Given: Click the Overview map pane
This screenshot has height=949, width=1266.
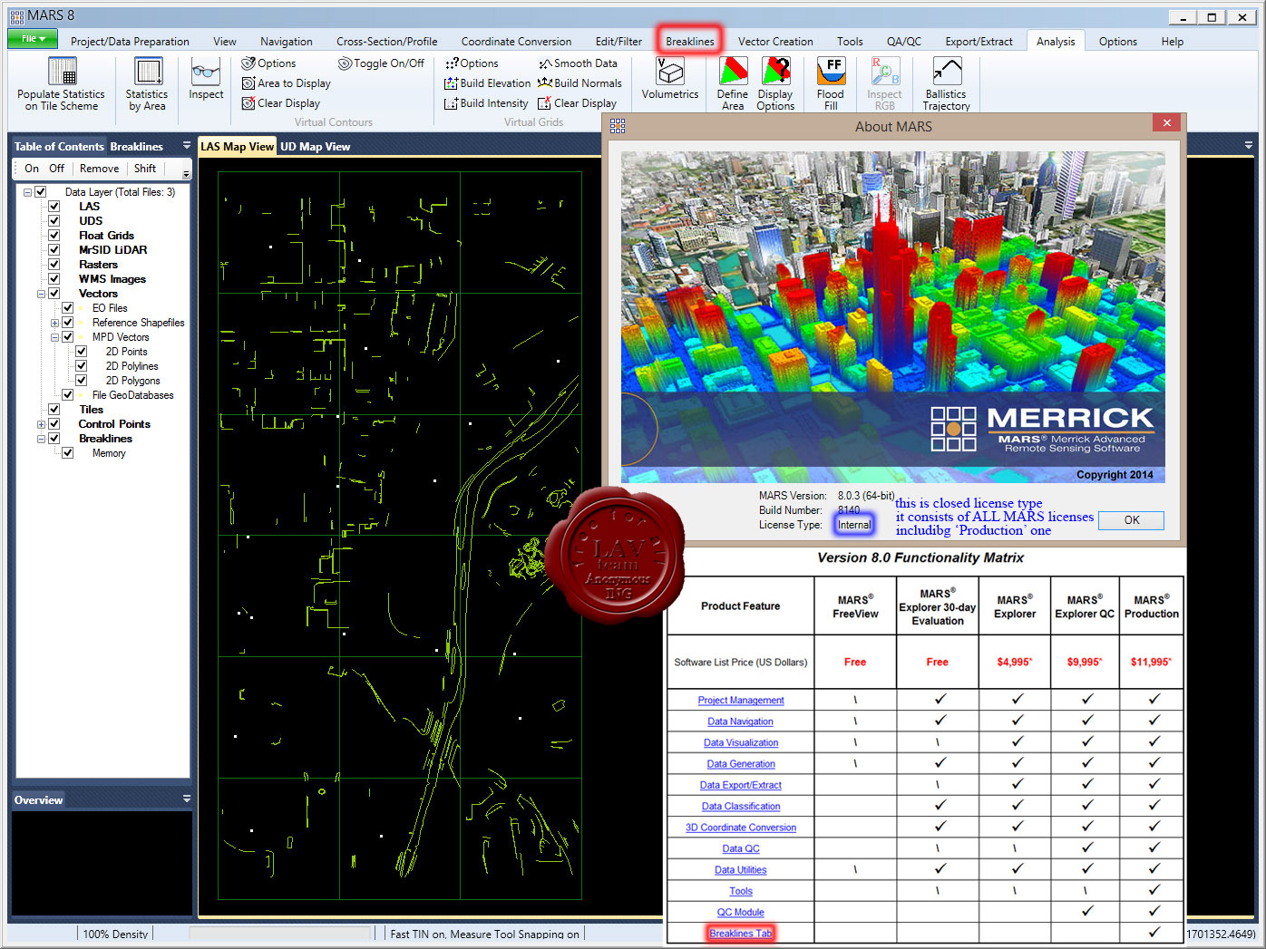Looking at the screenshot, I should pos(102,863).
